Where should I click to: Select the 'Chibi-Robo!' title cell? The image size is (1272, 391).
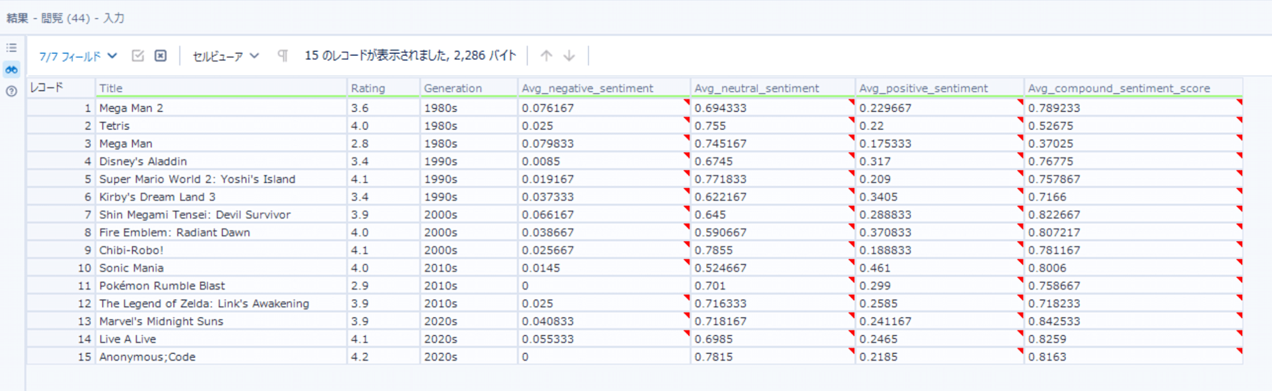point(221,250)
